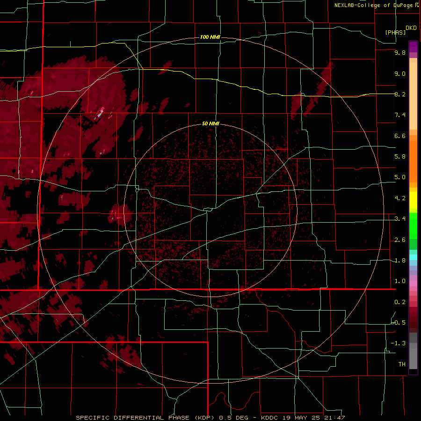Click the 1.8 scale value
The height and width of the screenshot is (421, 421).
pyautogui.click(x=400, y=261)
